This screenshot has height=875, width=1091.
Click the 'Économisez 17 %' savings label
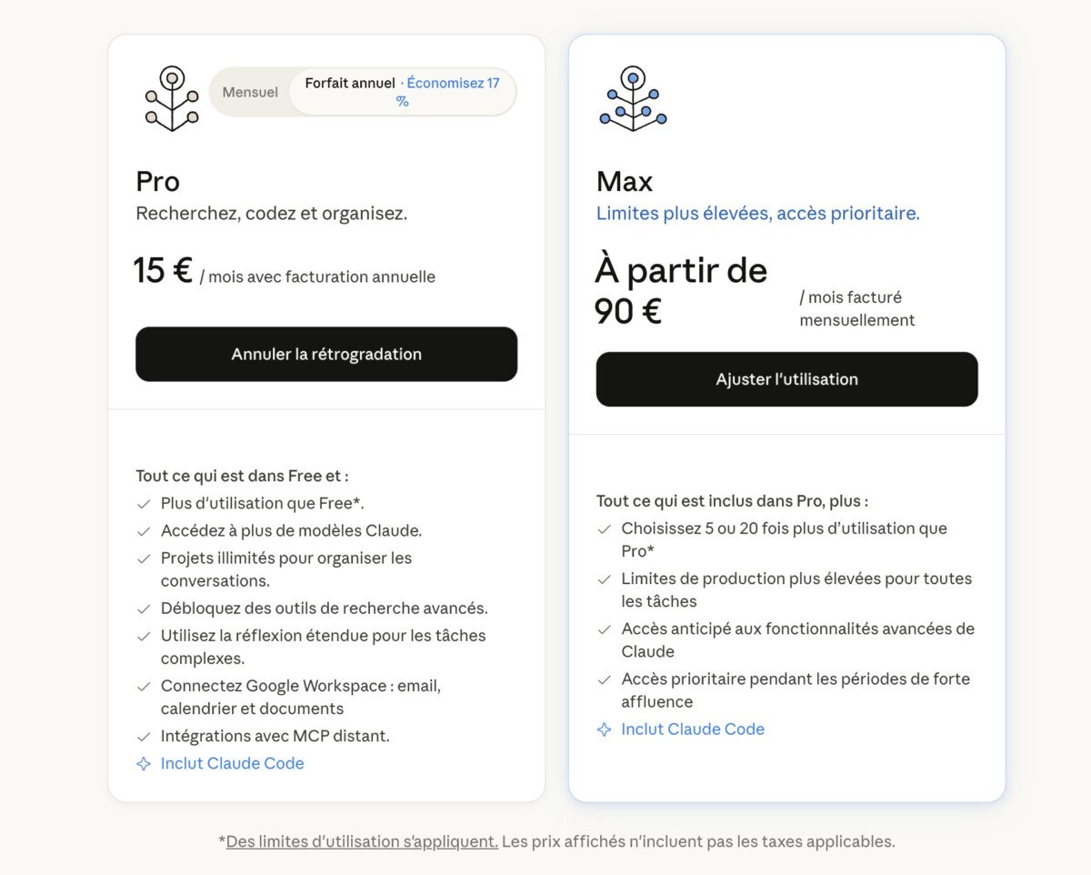pos(450,91)
